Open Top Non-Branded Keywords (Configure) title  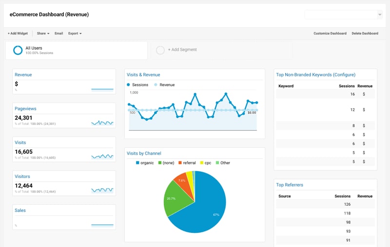(x=315, y=75)
